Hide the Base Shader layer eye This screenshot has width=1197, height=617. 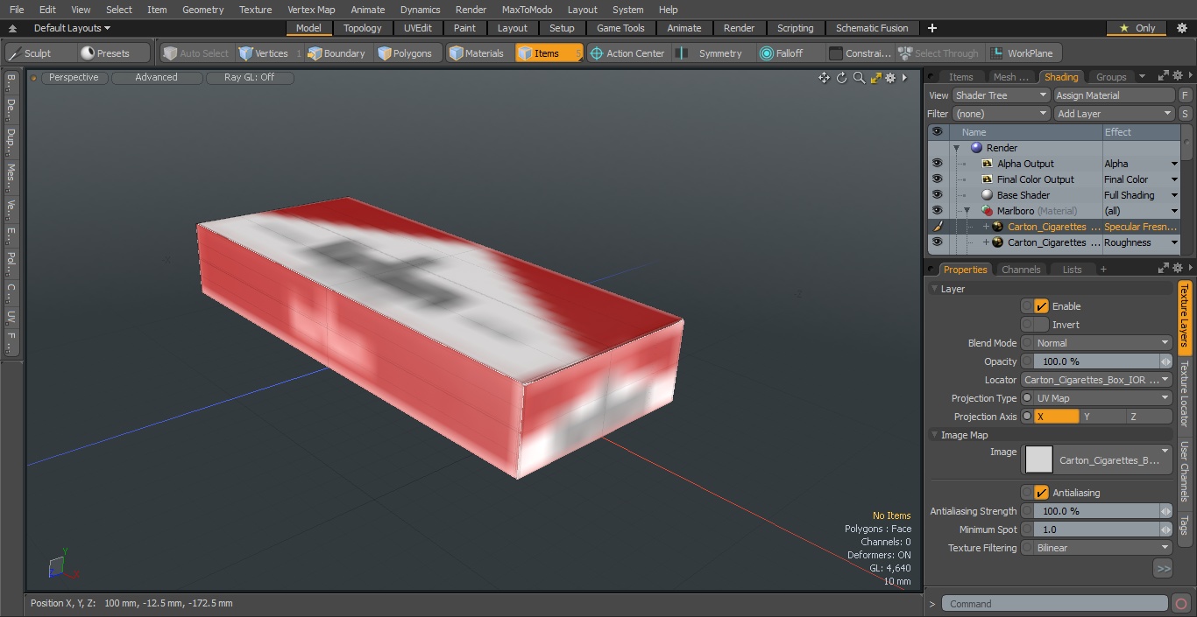[x=937, y=195]
